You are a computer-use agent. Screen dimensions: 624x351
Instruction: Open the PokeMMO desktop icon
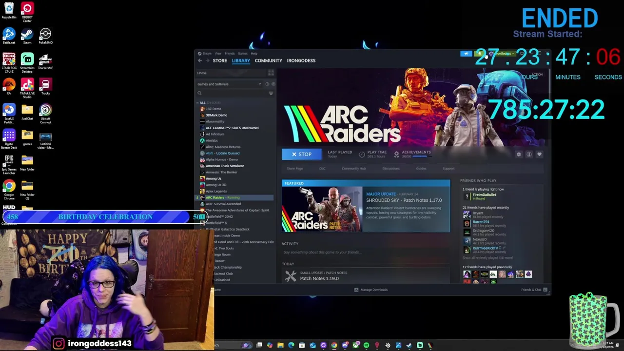point(45,36)
